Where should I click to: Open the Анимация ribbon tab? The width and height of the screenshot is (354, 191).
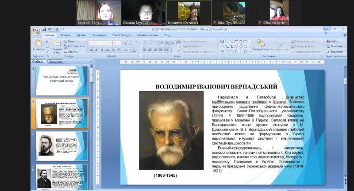99,35
